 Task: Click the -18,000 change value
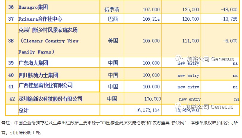pyautogui.click(x=229, y=10)
